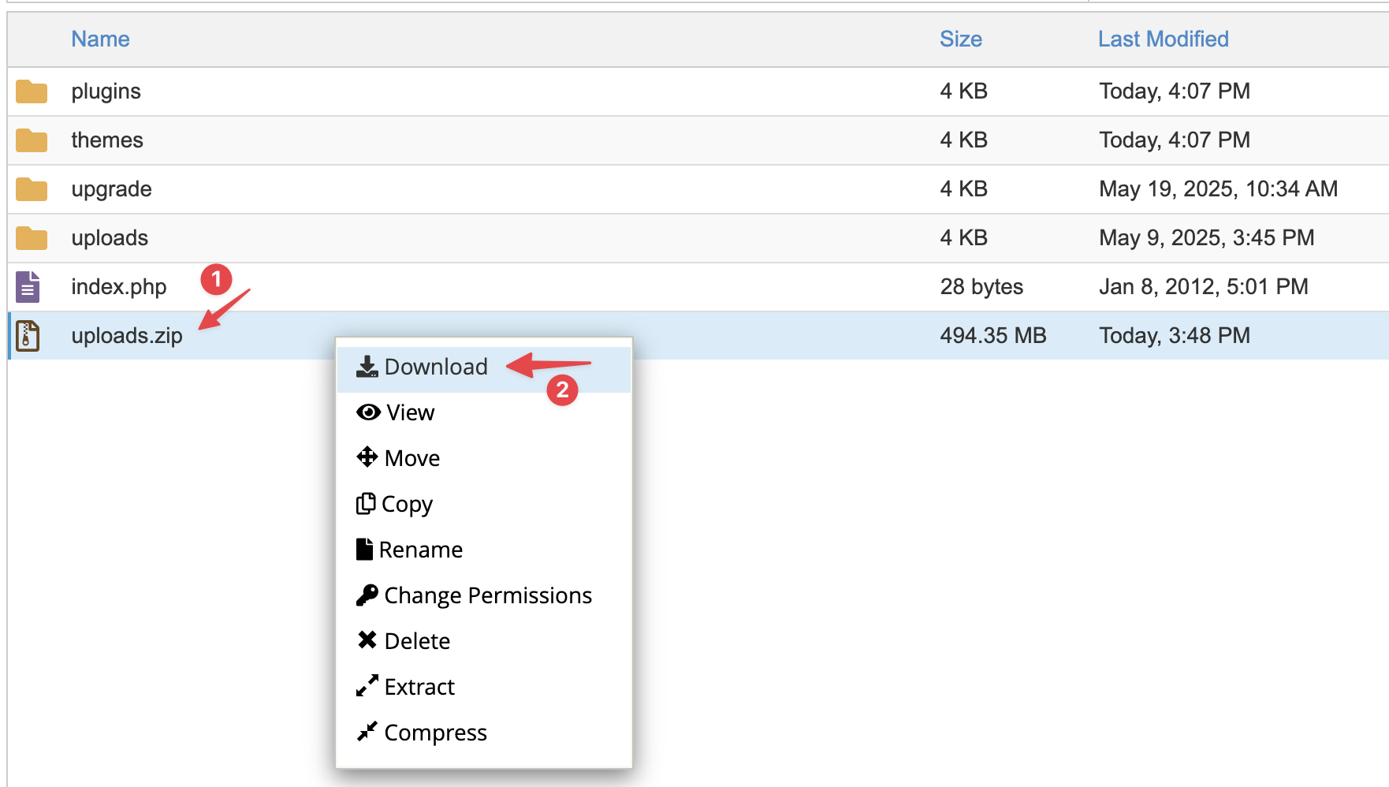Image resolution: width=1389 pixels, height=787 pixels.
Task: Click the Compress arrows icon
Action: [x=367, y=732]
